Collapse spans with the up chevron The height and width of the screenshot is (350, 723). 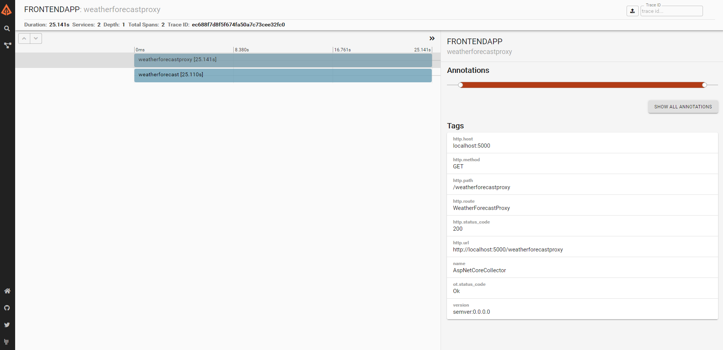[24, 39]
